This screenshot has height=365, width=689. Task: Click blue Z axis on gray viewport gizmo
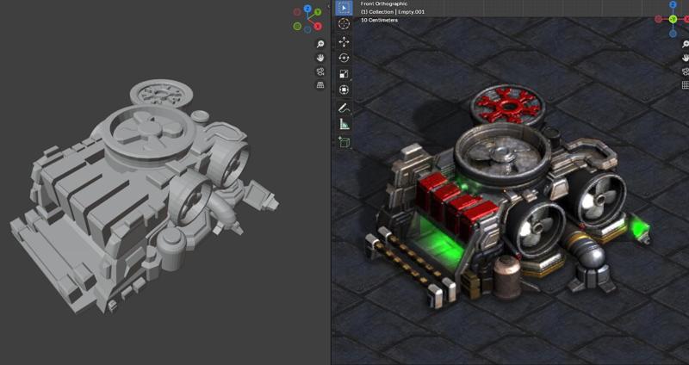(307, 9)
